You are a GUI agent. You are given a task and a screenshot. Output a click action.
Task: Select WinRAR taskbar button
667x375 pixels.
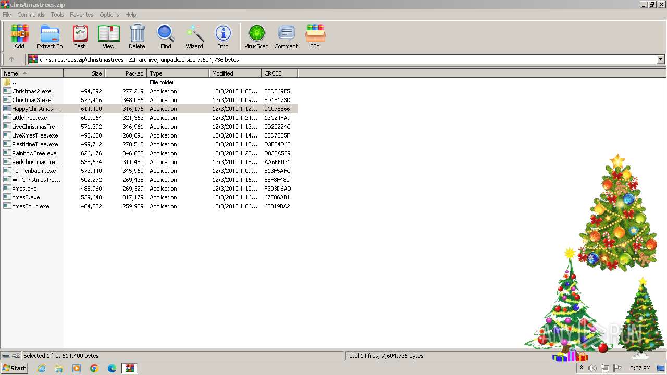tap(130, 368)
